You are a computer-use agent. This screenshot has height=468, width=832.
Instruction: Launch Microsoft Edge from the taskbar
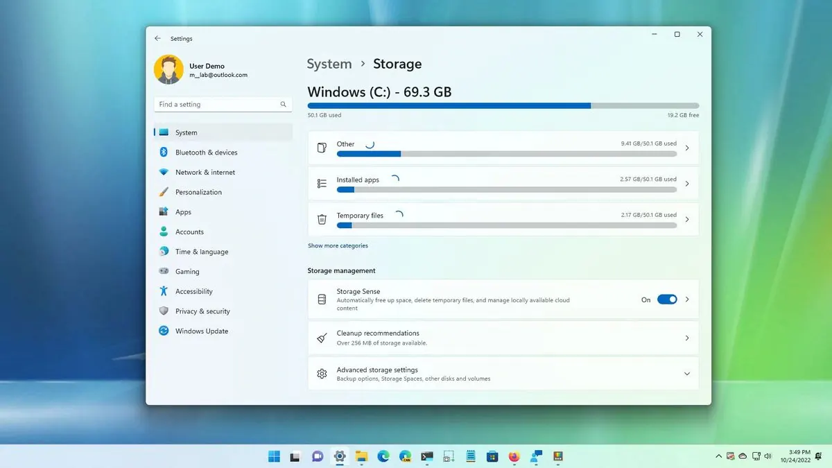383,456
